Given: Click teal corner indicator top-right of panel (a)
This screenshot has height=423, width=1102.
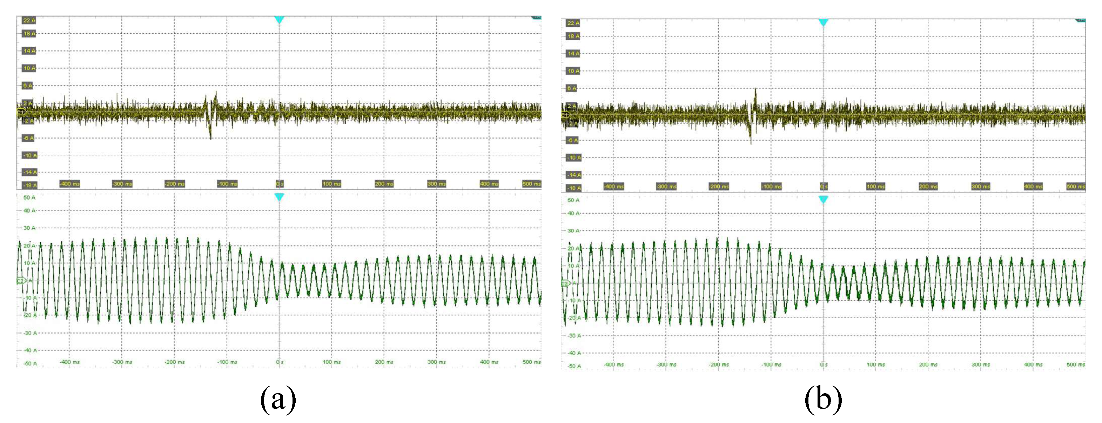Looking at the screenshot, I should point(537,18).
